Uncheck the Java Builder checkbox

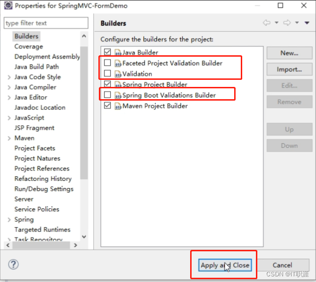tap(107, 52)
